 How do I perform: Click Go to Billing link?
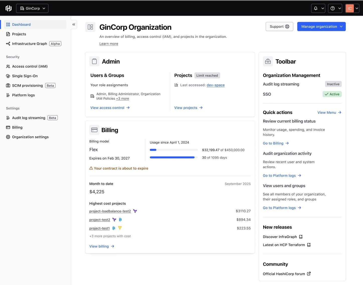[x=276, y=143]
